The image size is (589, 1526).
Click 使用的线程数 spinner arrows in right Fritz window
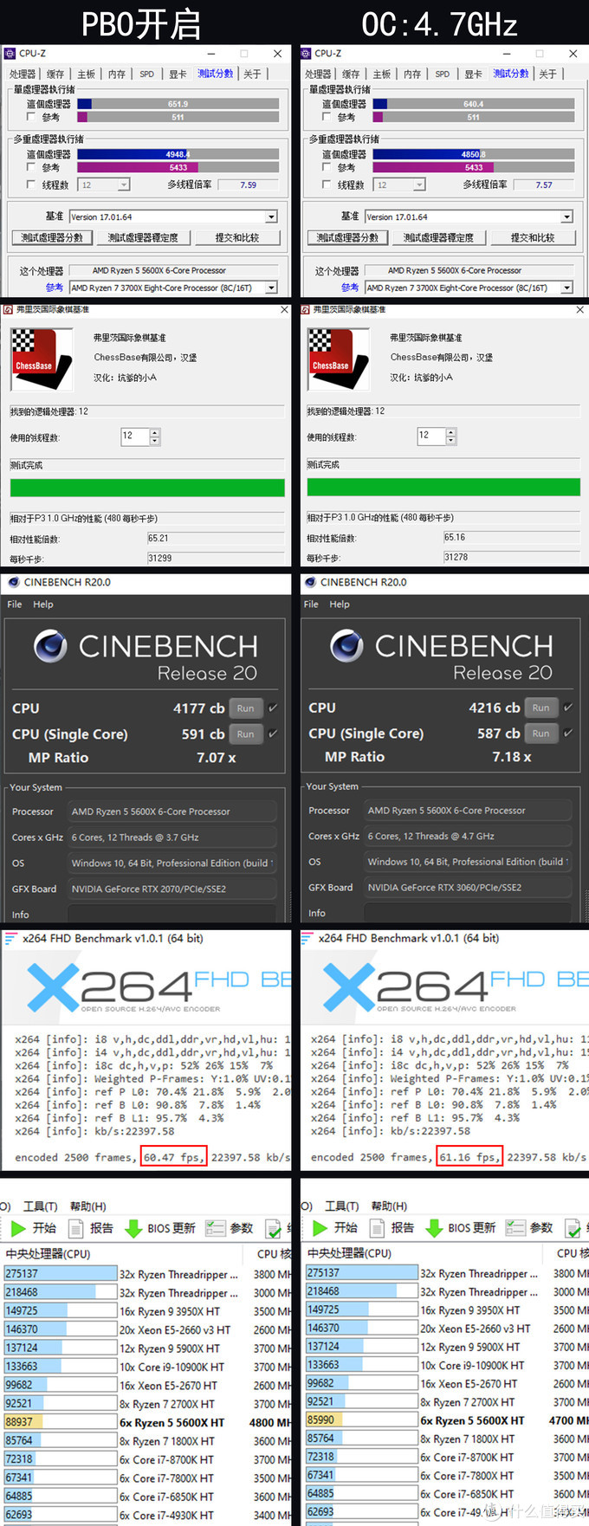tap(451, 436)
